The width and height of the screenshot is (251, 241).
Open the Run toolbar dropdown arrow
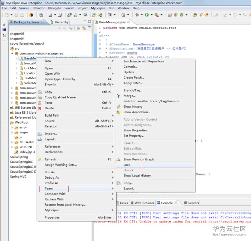(152, 15)
